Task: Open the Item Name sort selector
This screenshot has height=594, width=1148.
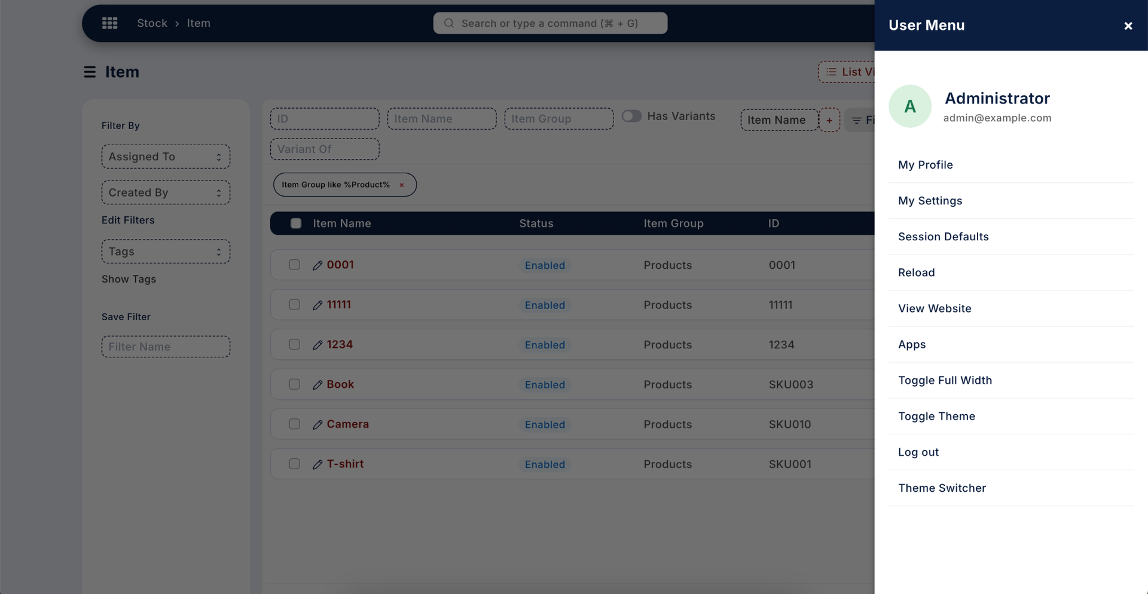Action: tap(779, 120)
